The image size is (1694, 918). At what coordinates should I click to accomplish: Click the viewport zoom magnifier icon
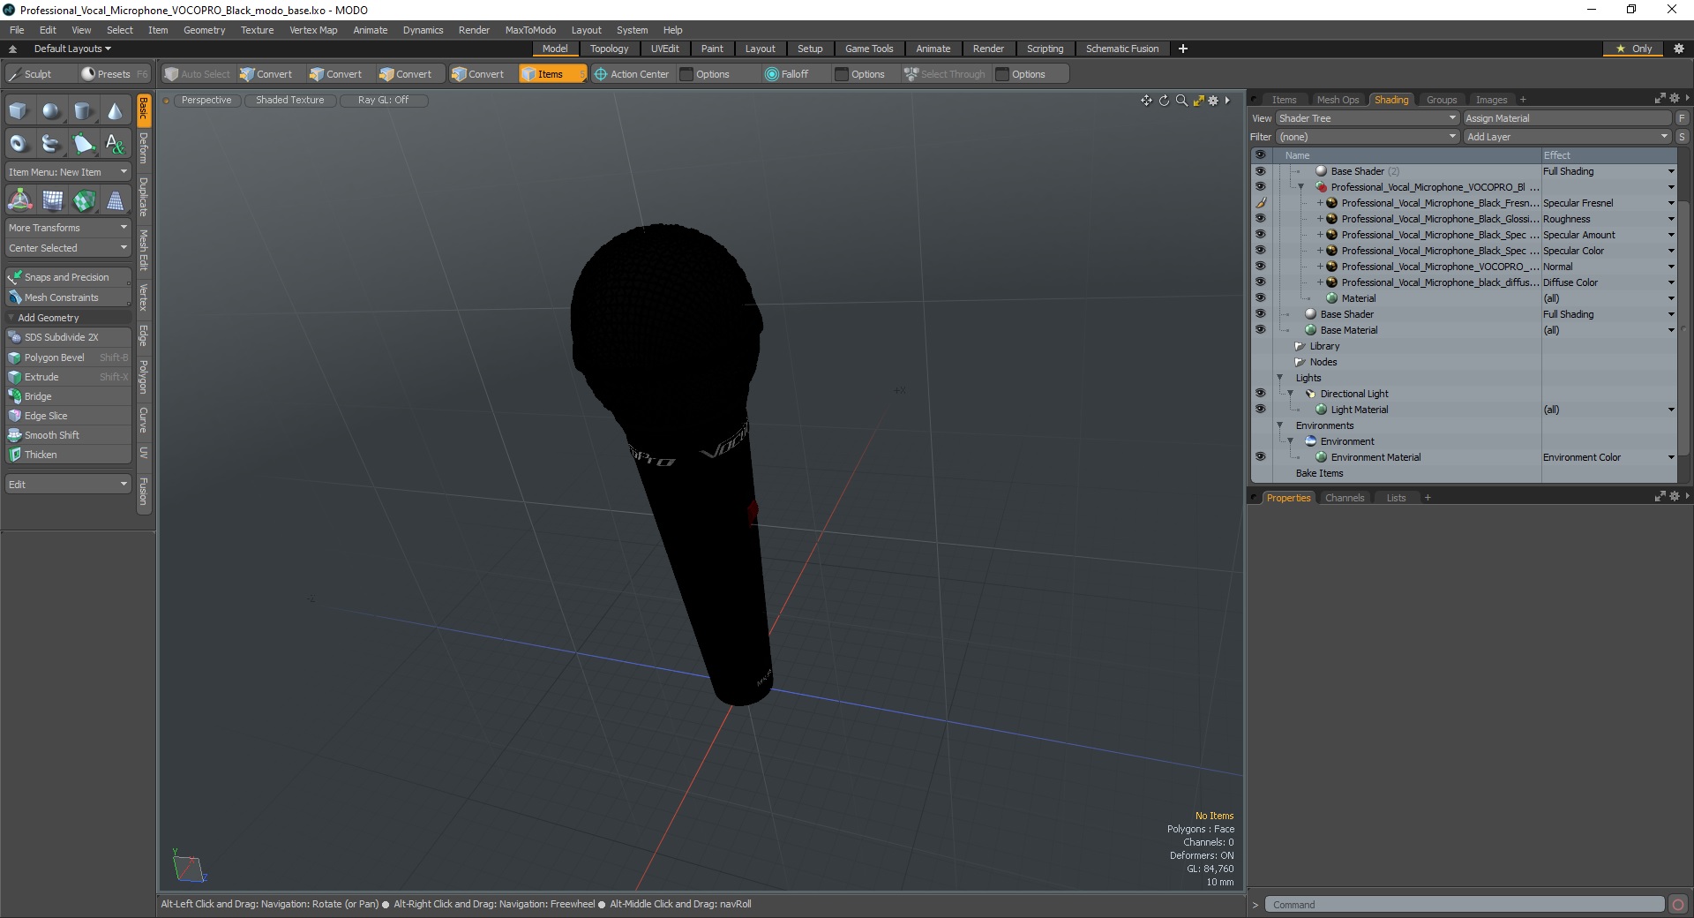[x=1181, y=101]
